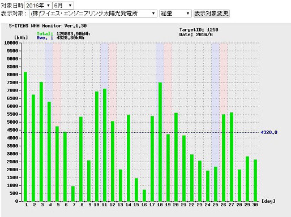Click the [kWh] axis unit label
This screenshot has width=291, height=217.
click(21, 37)
